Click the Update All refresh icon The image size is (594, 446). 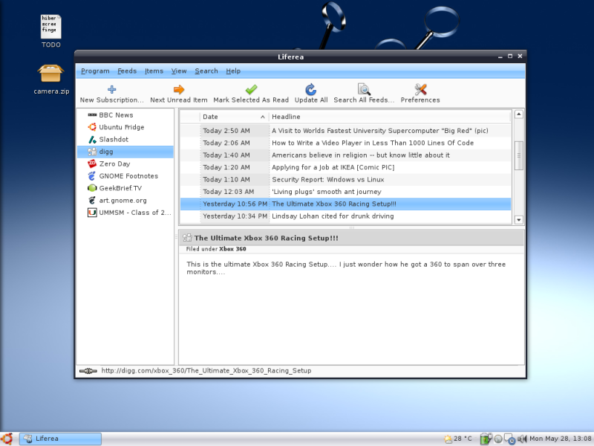(310, 89)
